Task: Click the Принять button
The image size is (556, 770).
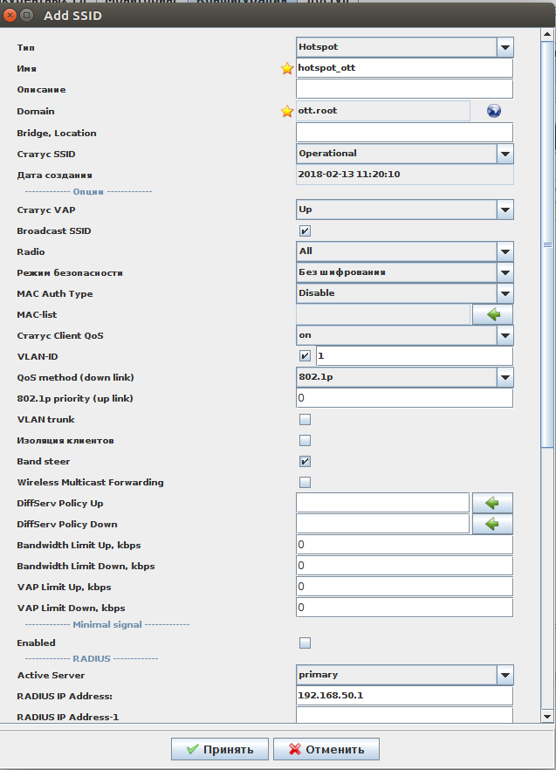Action: [x=219, y=749]
